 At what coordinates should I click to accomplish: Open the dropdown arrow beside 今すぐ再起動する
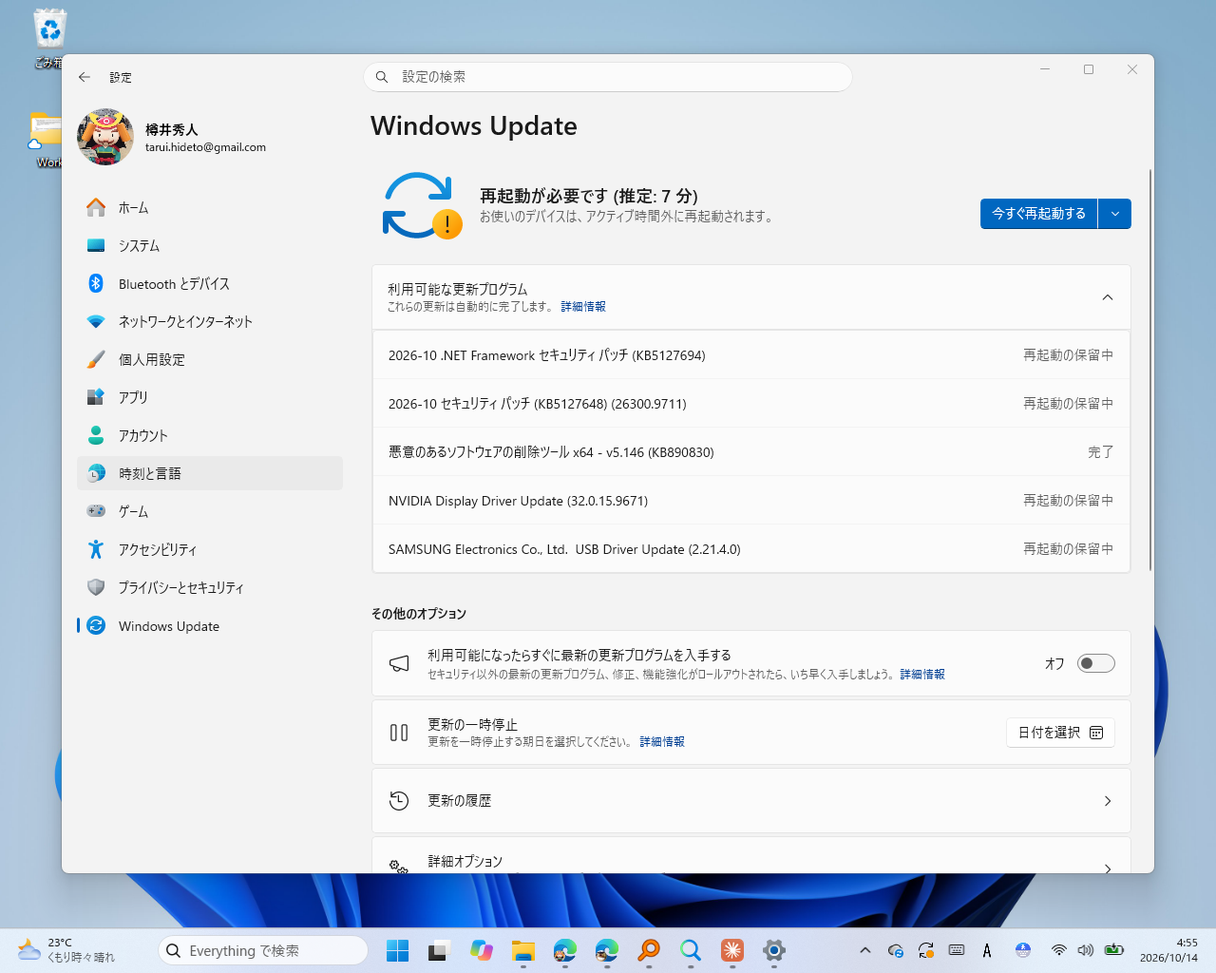1115,214
